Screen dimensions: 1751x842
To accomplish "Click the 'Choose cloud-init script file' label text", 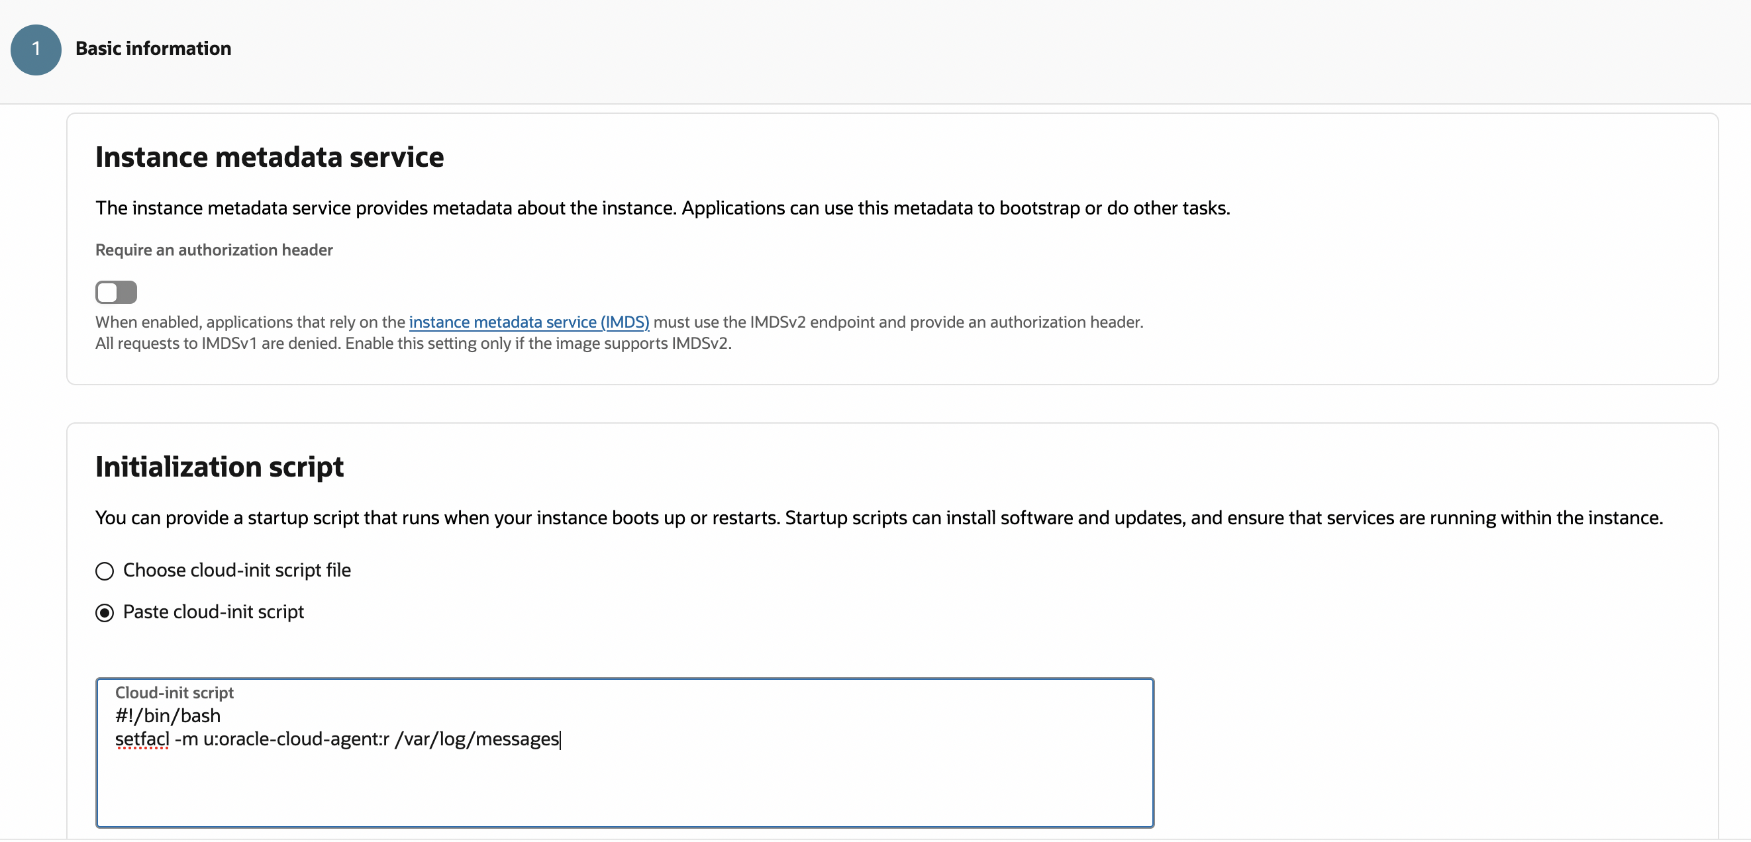I will click(x=236, y=570).
